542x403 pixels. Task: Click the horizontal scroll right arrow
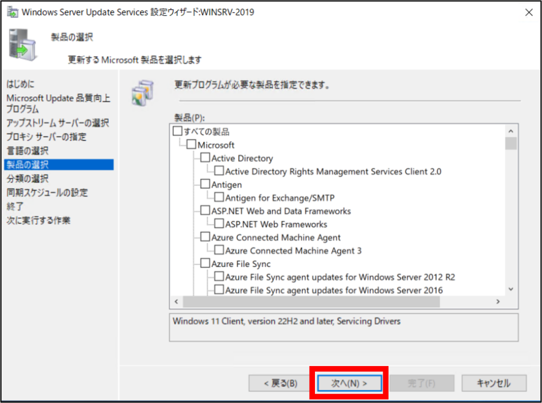pyautogui.click(x=498, y=301)
